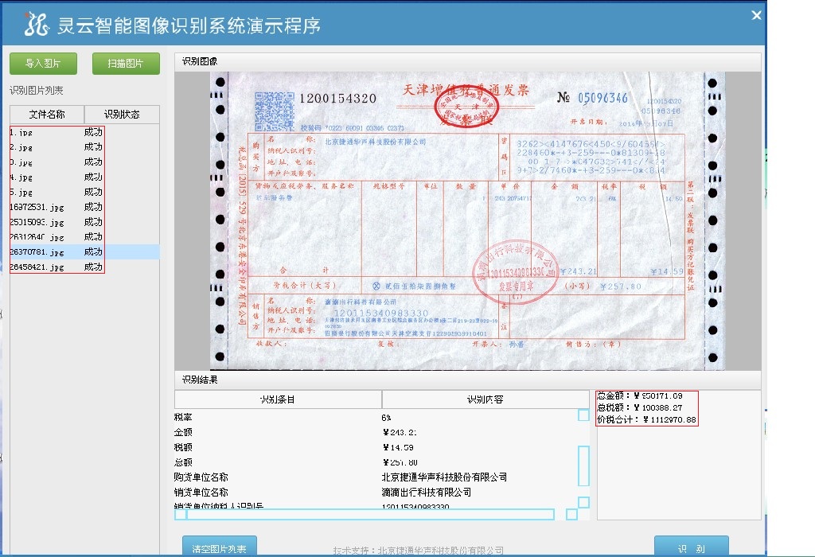Image resolution: width=815 pixels, height=557 pixels.
Task: Click the results vertical scrollbar up arrow
Action: click(x=583, y=415)
